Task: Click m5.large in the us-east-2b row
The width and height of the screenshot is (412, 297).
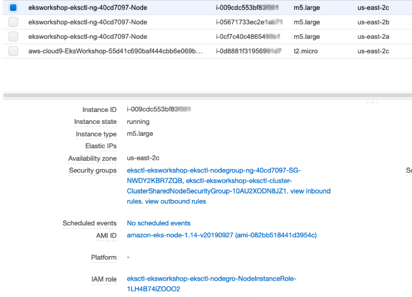Action: pyautogui.click(x=306, y=22)
